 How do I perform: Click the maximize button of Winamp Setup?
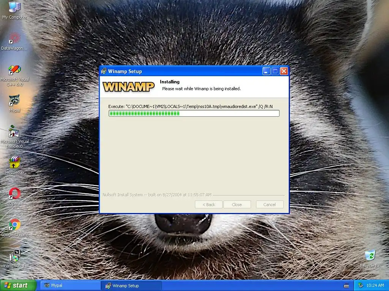(x=275, y=71)
